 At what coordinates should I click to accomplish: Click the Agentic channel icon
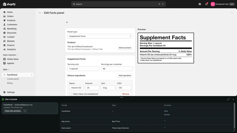[4, 63]
